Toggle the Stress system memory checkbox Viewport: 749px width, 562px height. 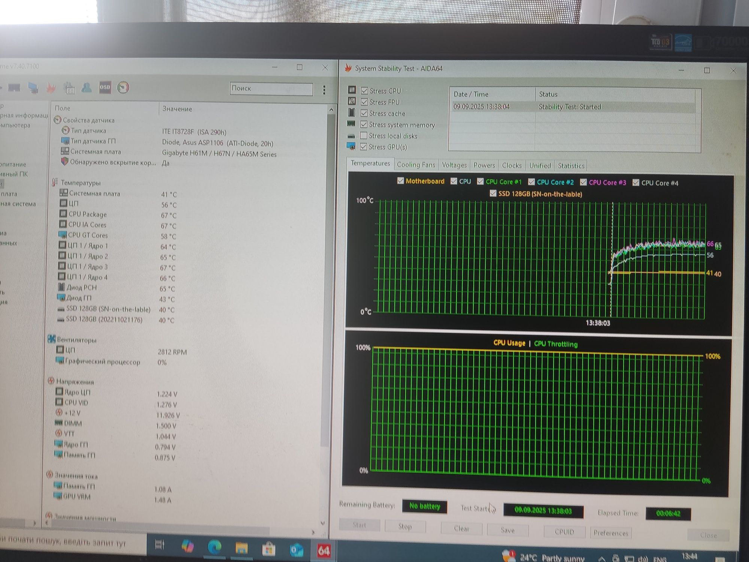pyautogui.click(x=364, y=124)
